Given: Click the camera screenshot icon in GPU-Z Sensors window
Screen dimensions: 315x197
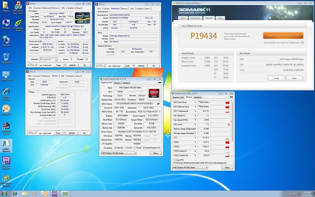Looking at the screenshot, I should (231, 97).
